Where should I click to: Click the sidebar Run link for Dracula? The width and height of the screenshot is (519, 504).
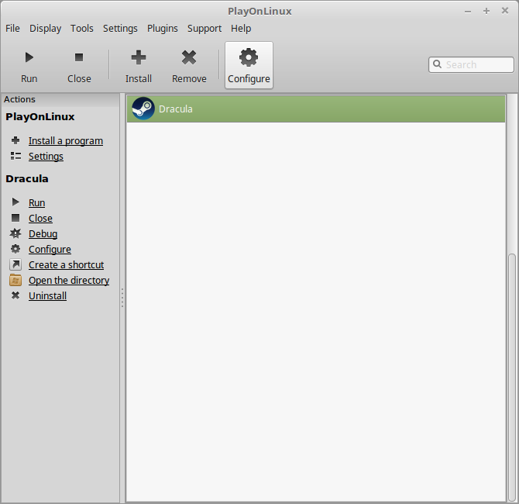pyautogui.click(x=36, y=203)
